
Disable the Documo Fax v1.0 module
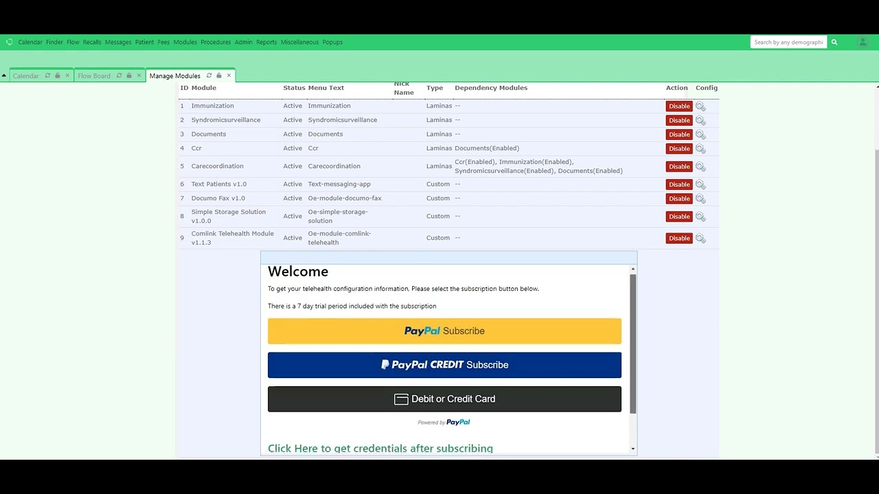679,198
